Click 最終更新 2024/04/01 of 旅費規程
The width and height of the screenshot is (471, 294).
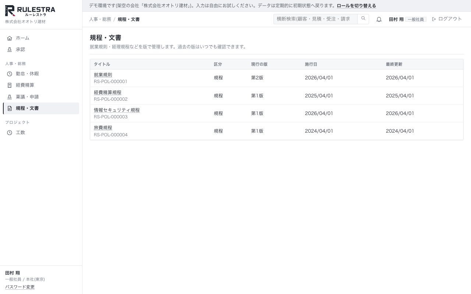pos(400,131)
